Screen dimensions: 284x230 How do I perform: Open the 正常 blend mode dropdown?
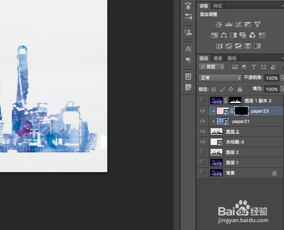tap(220, 78)
